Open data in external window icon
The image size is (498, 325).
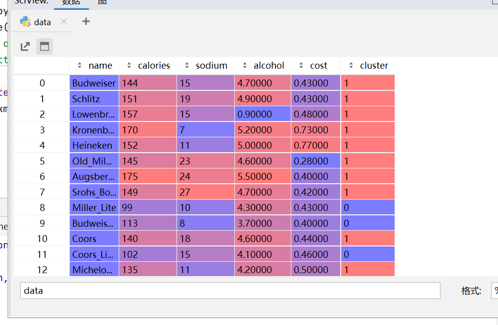[25, 46]
